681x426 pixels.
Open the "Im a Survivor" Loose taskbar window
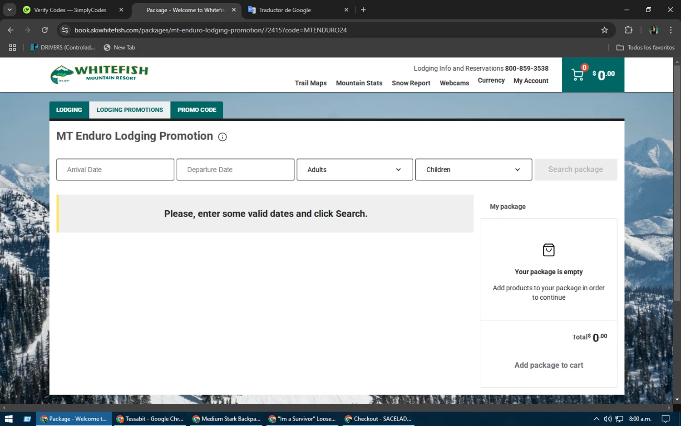point(302,419)
